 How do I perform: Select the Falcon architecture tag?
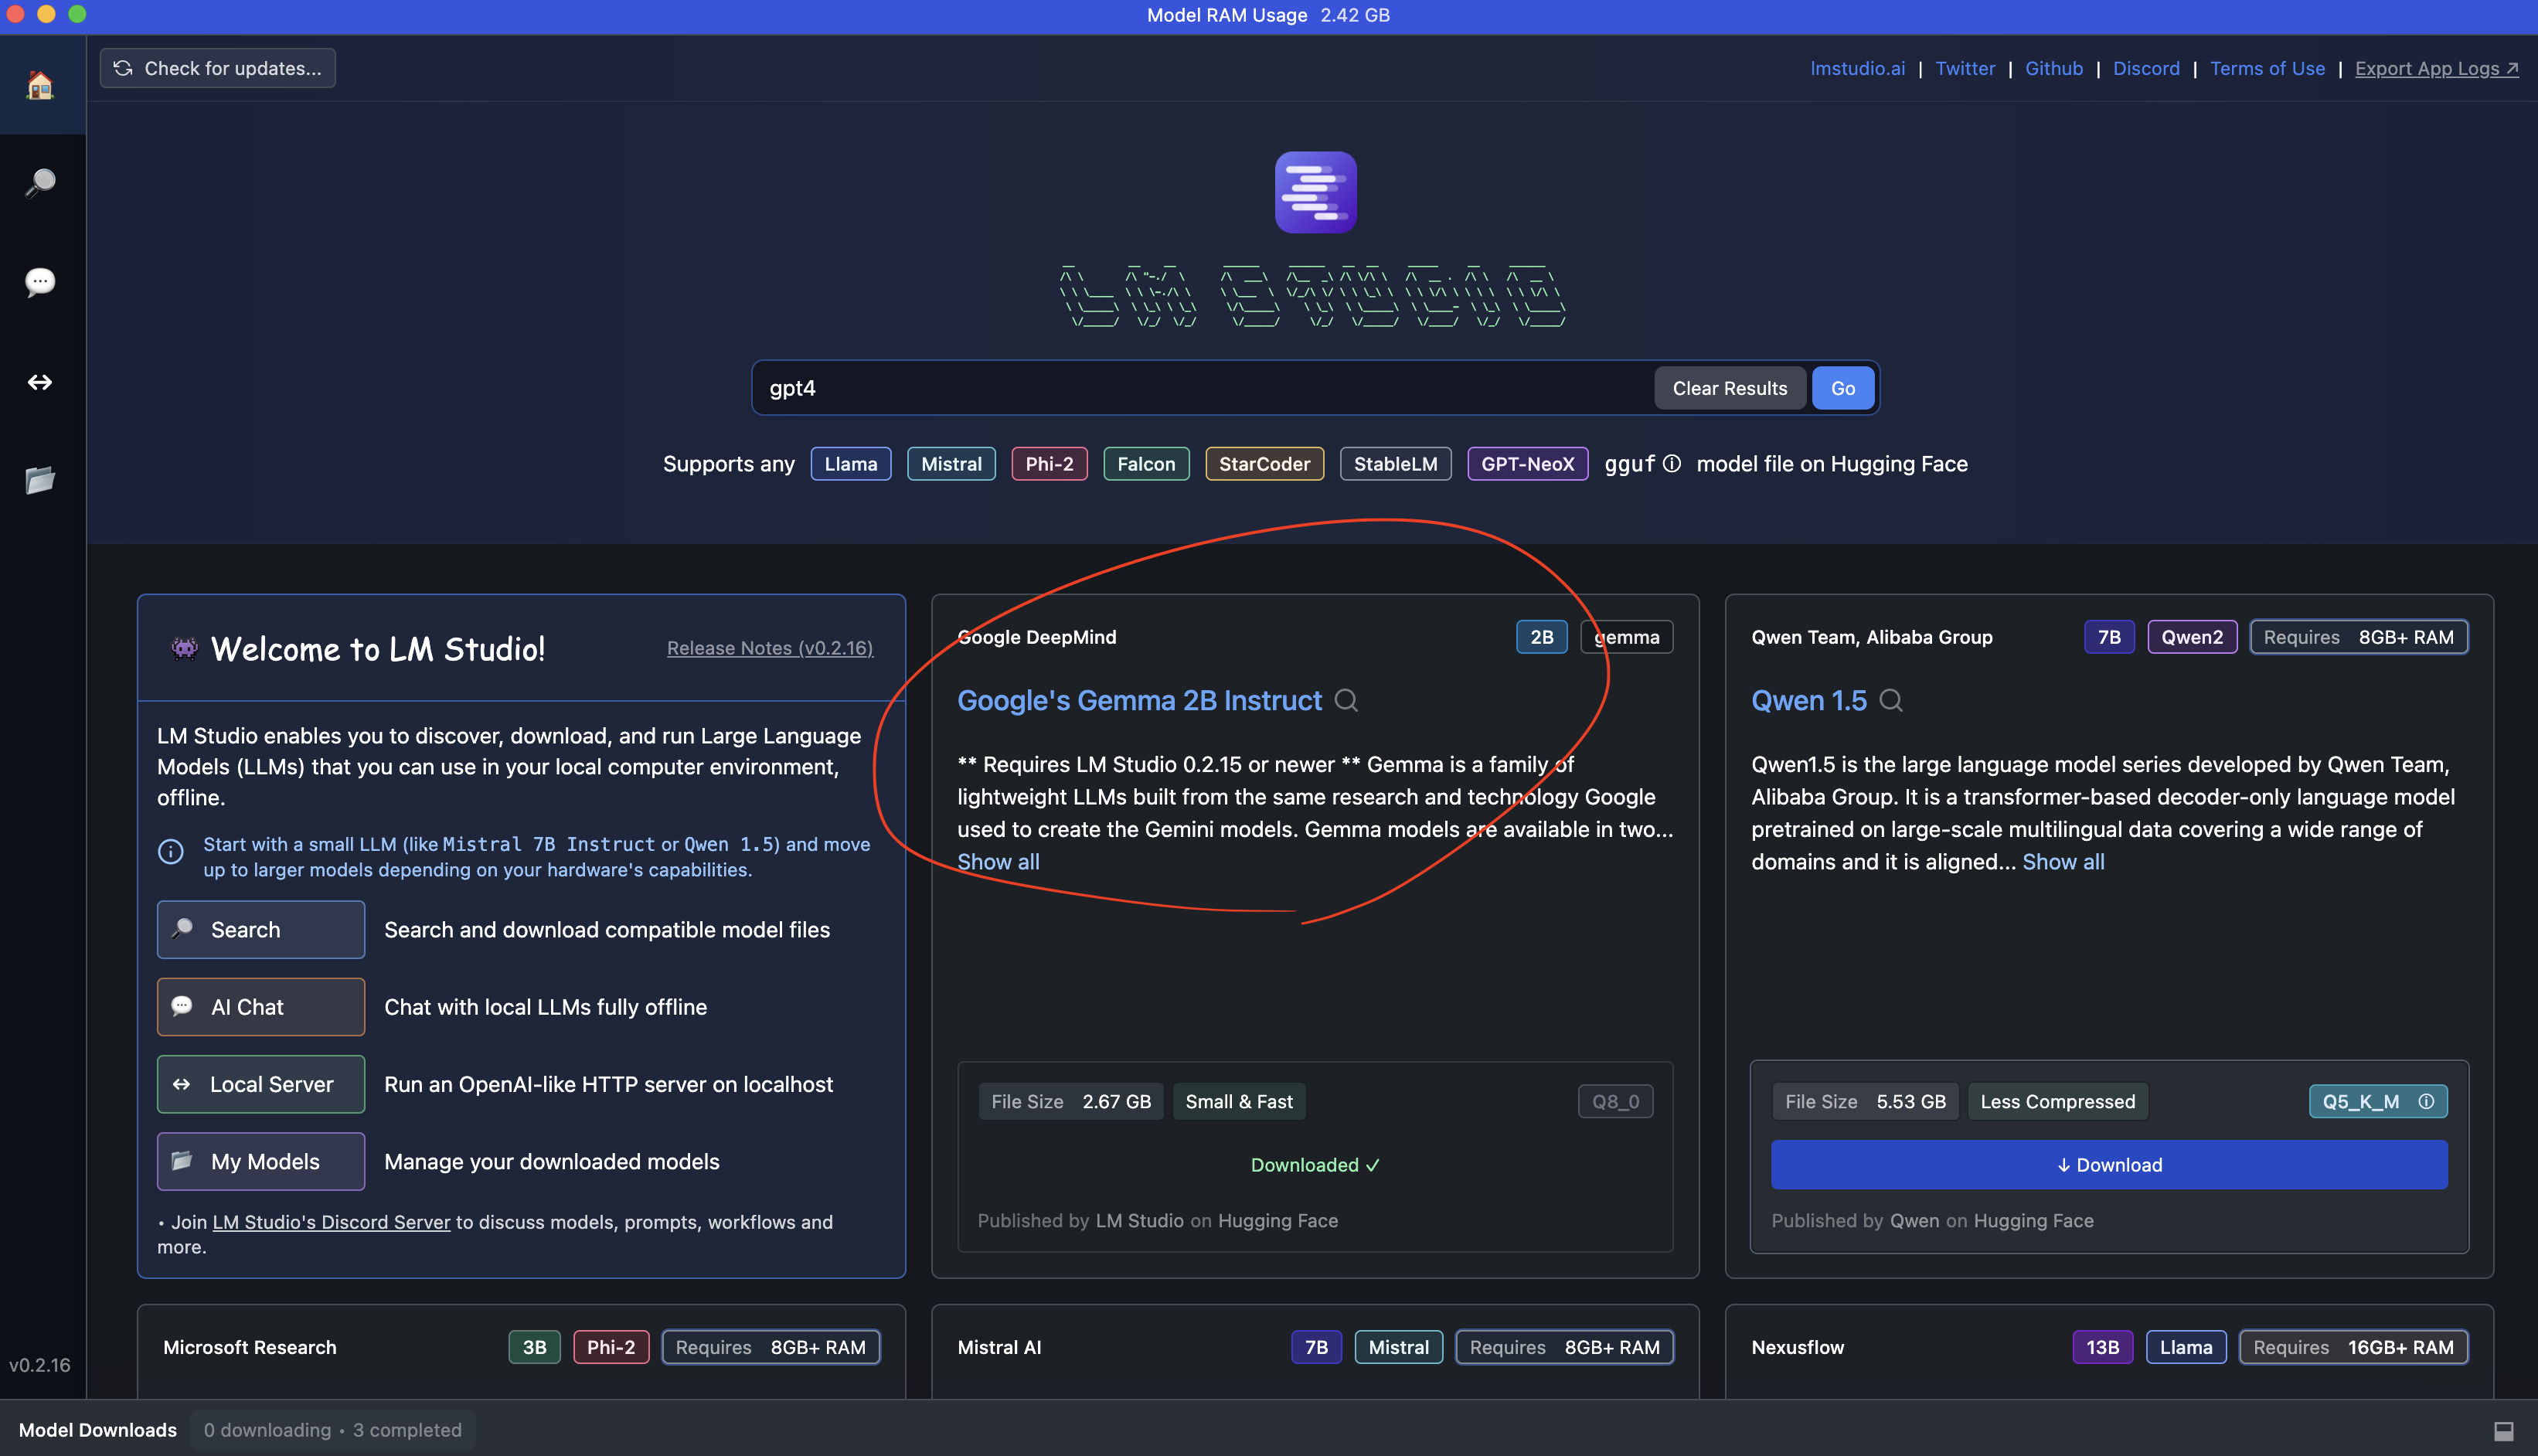coord(1146,464)
